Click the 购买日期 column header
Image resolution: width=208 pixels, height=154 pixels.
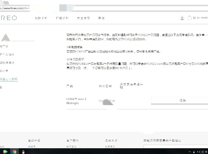[x=105, y=86]
